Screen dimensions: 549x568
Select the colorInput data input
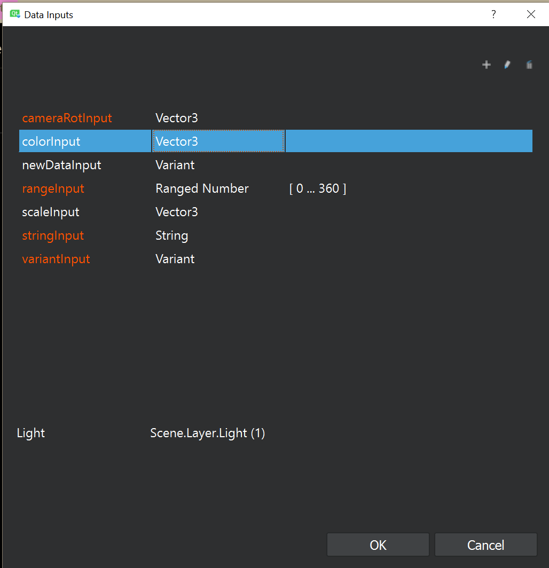coord(51,141)
